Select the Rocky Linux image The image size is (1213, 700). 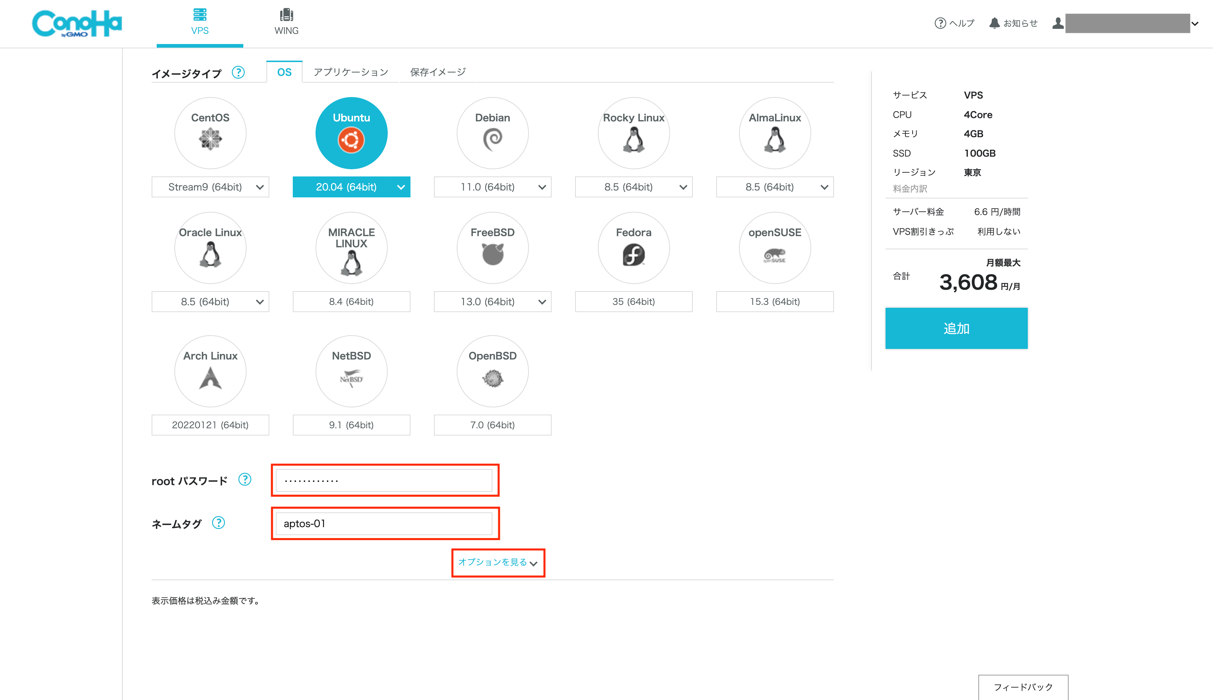(634, 133)
